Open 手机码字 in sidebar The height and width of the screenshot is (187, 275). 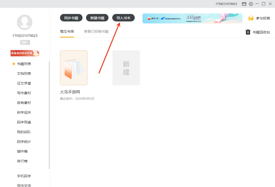[x=24, y=176]
